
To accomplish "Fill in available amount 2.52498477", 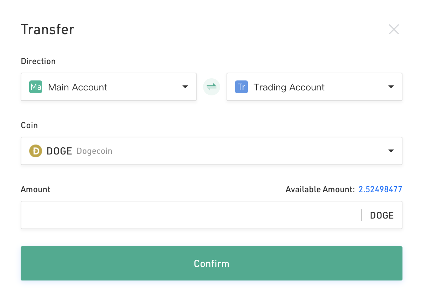I will [x=380, y=189].
